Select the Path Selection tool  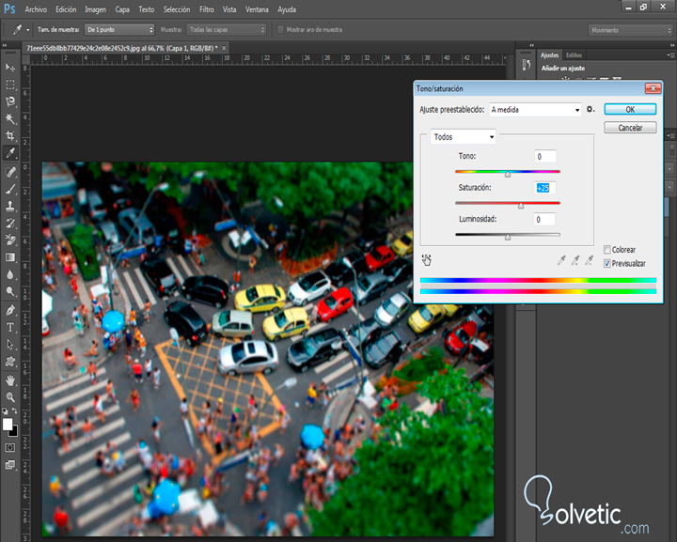tap(10, 345)
